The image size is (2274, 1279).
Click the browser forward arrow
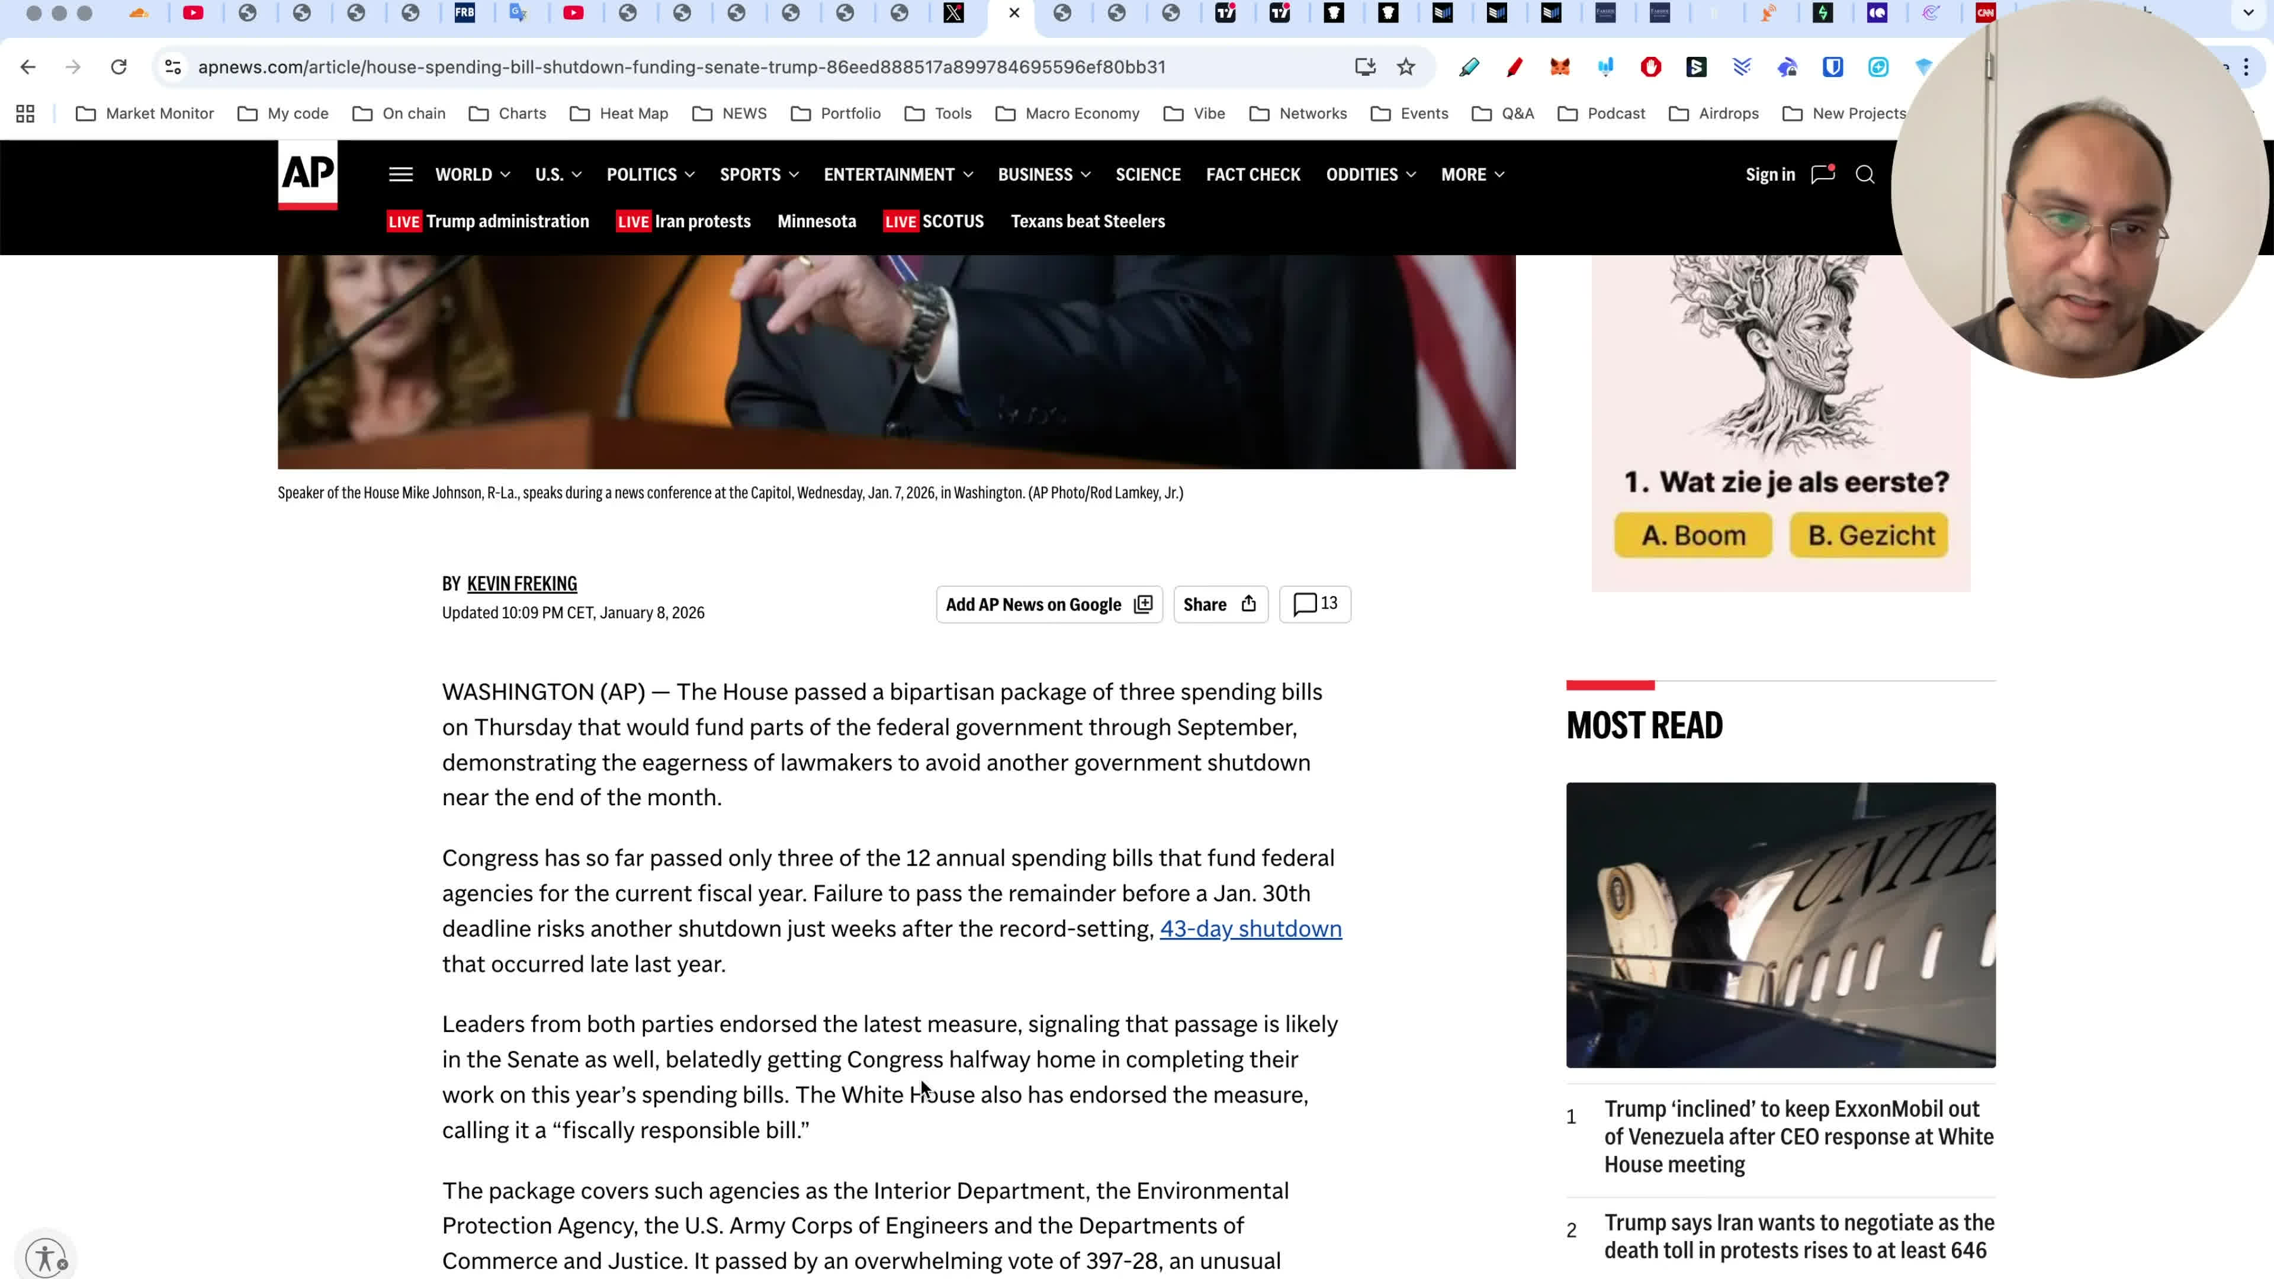[x=73, y=67]
